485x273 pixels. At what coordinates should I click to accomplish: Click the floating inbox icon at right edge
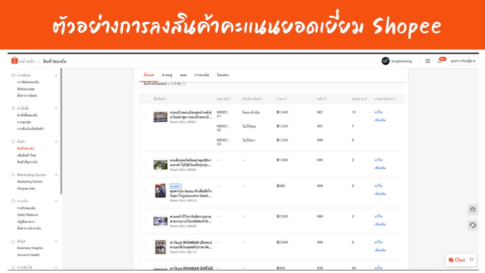[x=473, y=209]
